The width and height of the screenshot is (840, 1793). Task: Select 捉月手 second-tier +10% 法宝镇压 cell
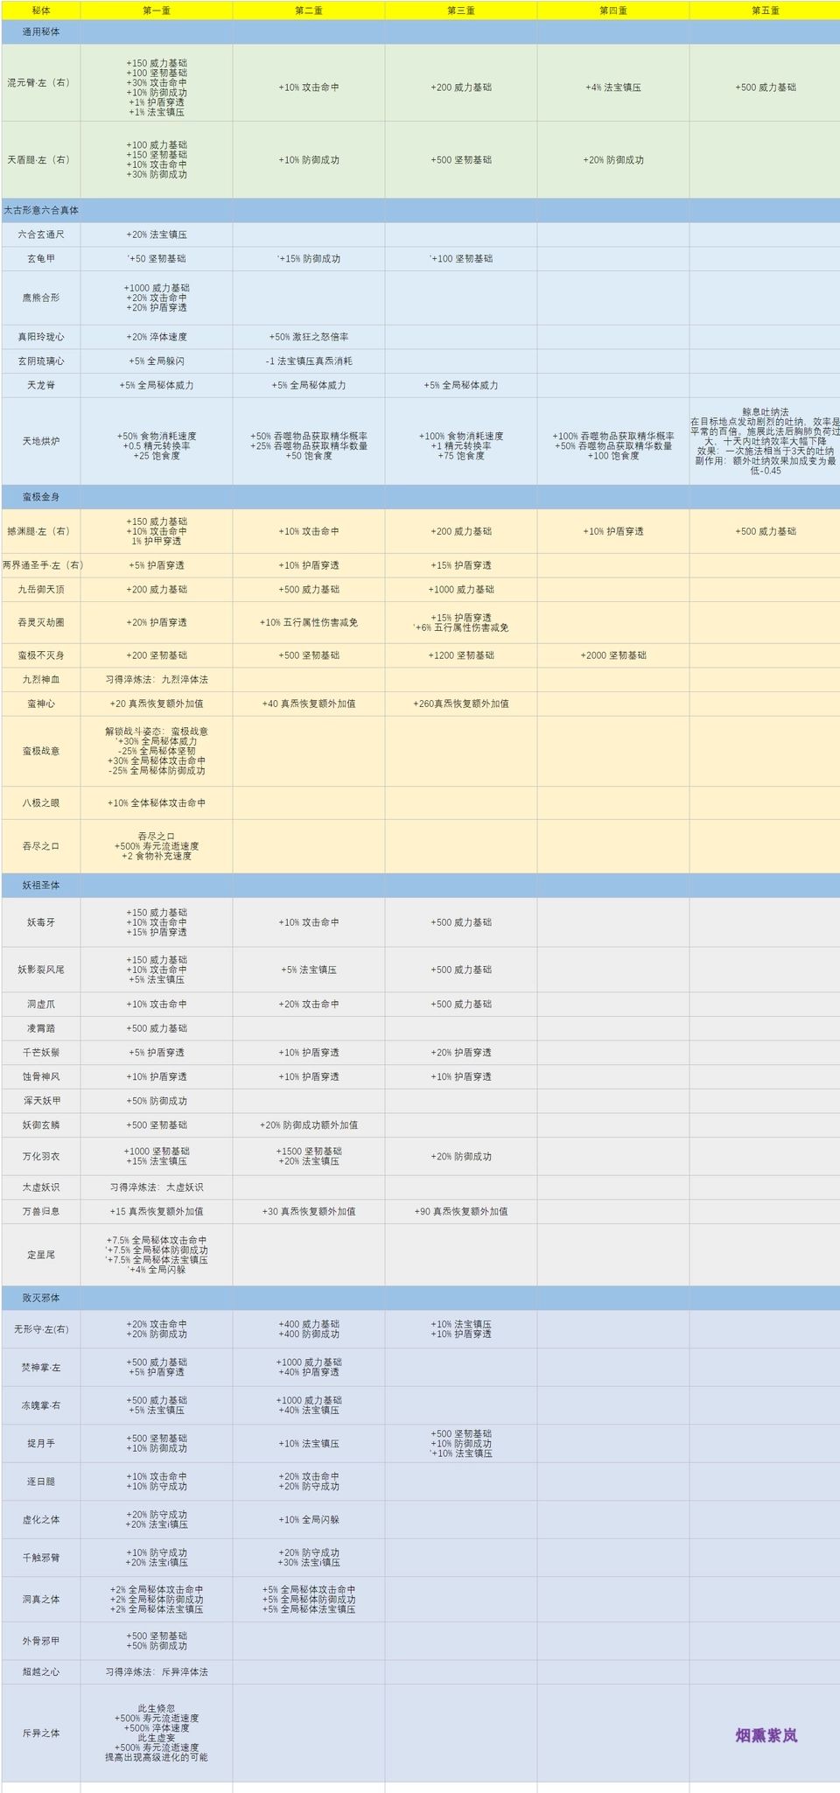[x=309, y=1444]
